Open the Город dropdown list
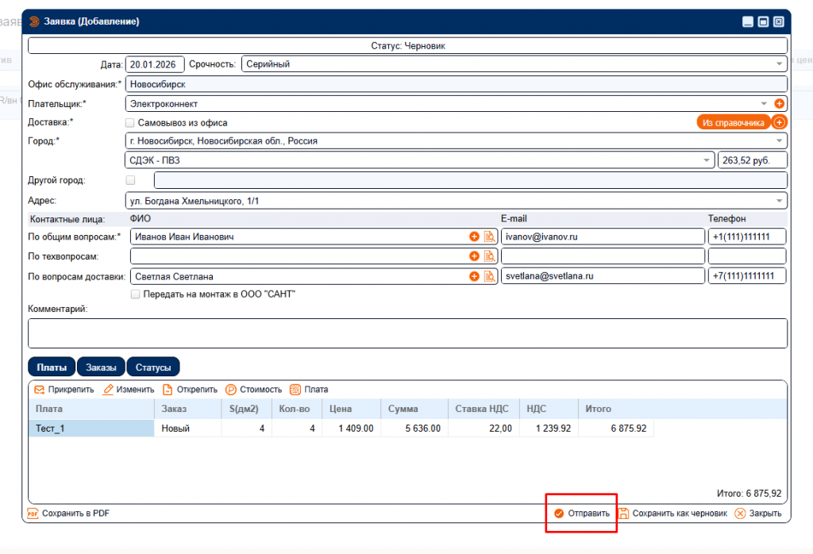The image size is (813, 554). pyautogui.click(x=779, y=141)
